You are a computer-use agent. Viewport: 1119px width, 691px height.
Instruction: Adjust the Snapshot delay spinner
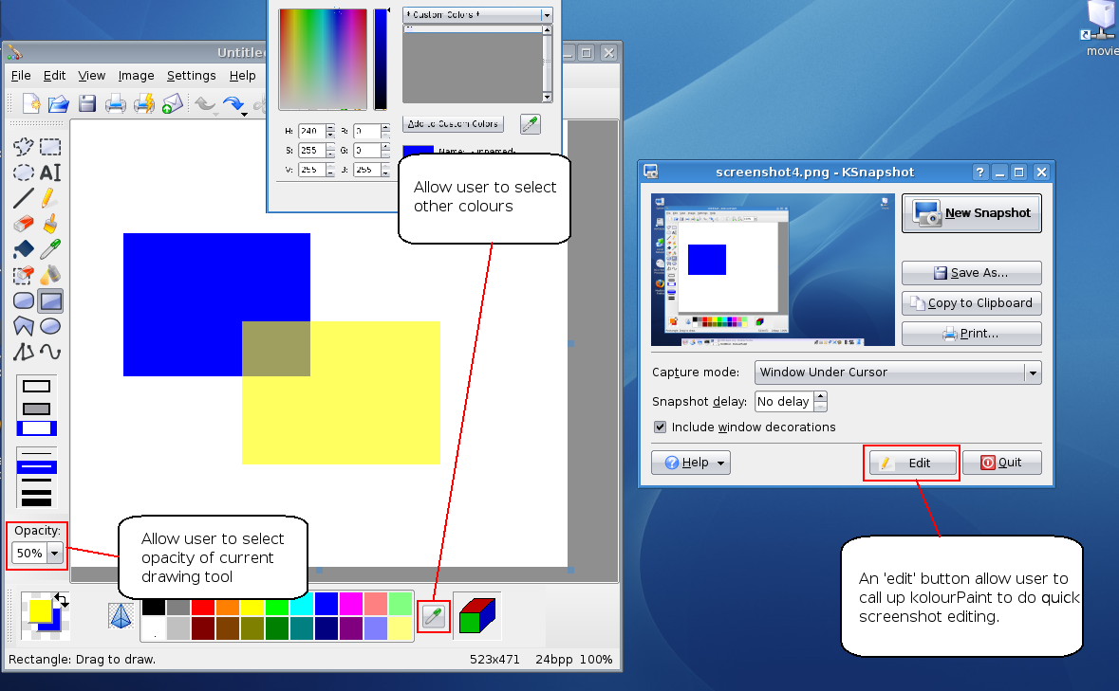(821, 402)
